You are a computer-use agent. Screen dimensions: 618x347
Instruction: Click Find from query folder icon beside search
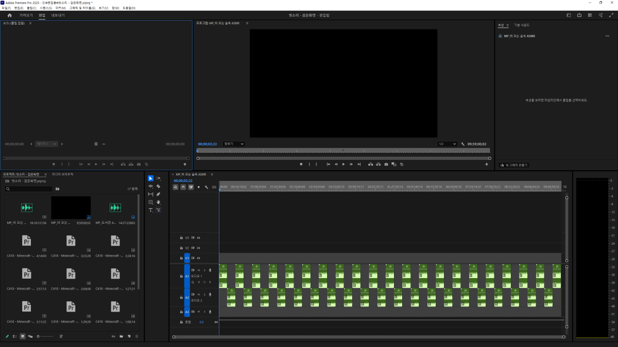coord(57,189)
